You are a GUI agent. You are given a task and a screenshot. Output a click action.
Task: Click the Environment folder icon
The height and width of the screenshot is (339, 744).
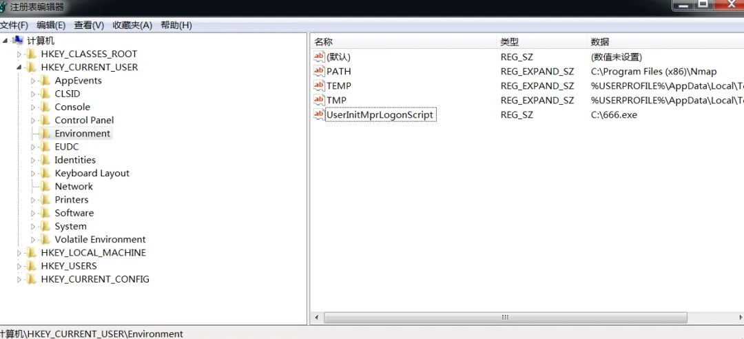point(45,134)
